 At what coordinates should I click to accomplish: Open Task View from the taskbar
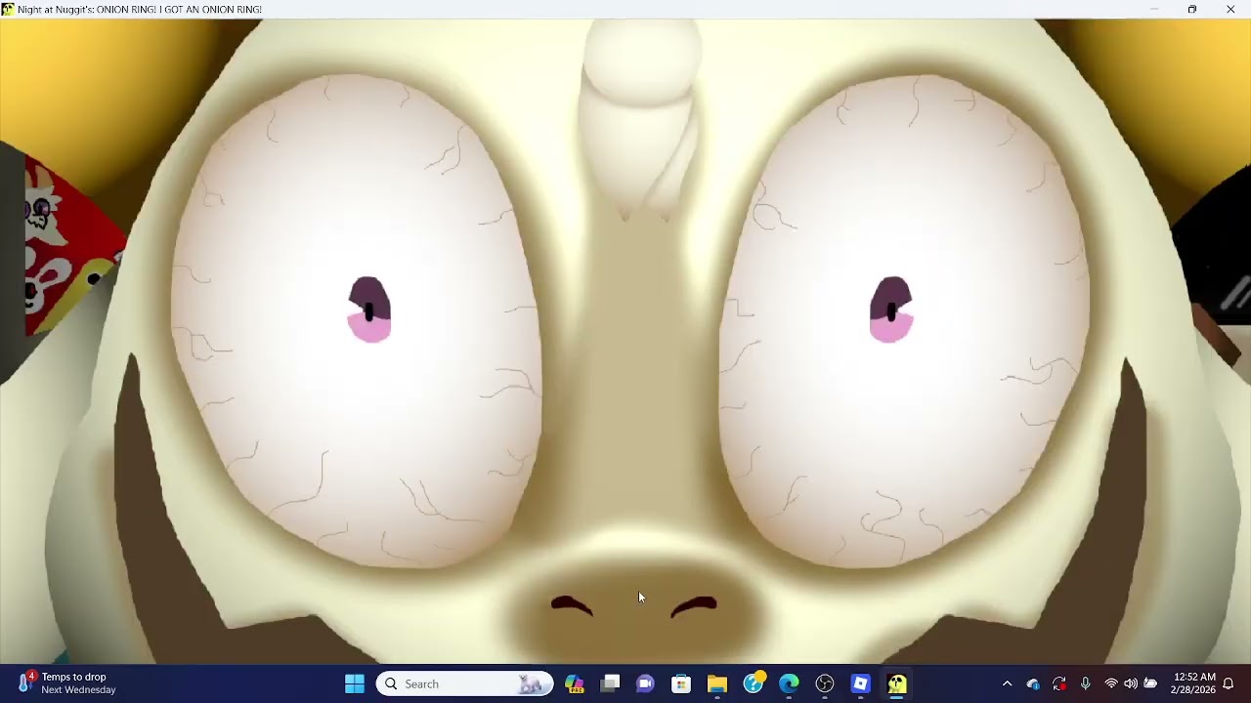click(610, 683)
